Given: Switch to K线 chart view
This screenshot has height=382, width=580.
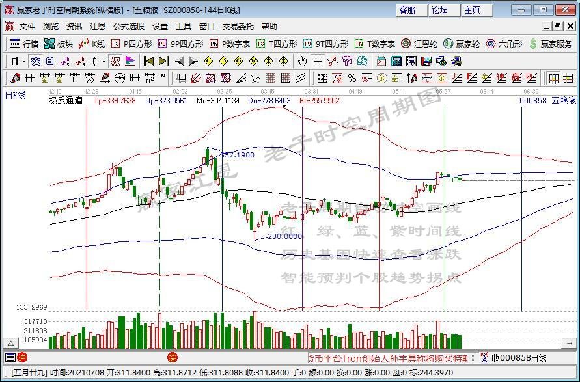Looking at the screenshot, I should click(x=92, y=44).
